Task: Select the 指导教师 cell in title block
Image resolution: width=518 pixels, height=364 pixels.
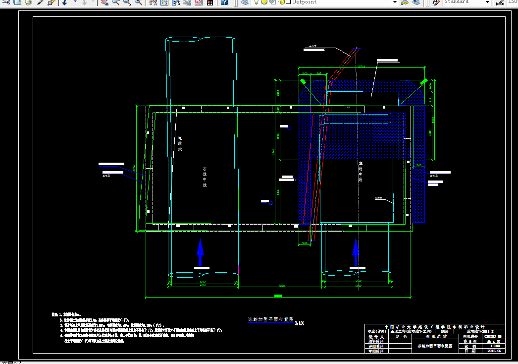Action: [x=376, y=342]
